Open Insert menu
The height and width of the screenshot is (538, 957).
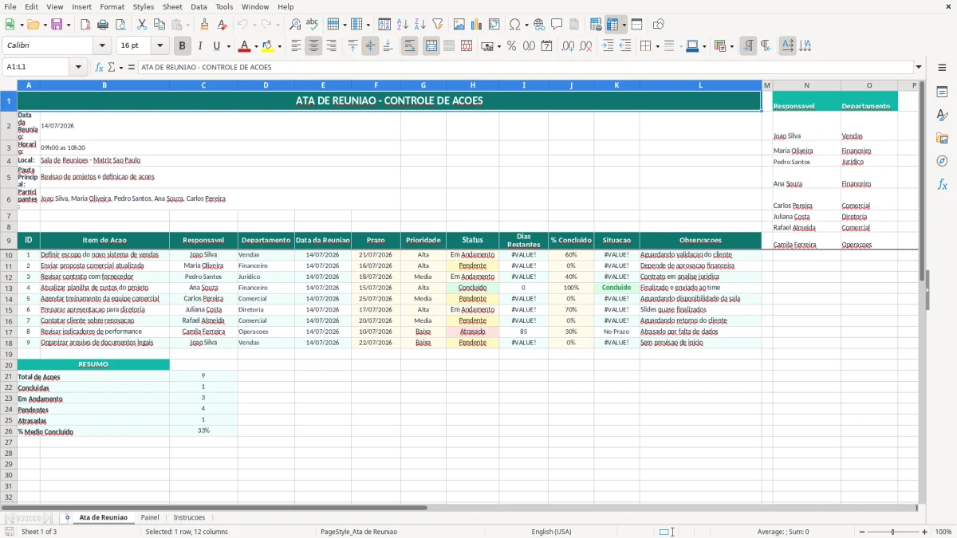81,6
